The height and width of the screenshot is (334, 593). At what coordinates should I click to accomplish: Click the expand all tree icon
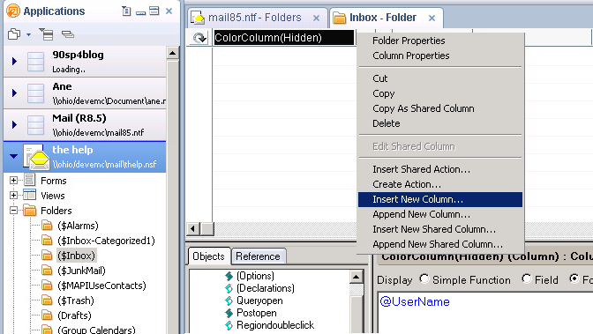47,34
